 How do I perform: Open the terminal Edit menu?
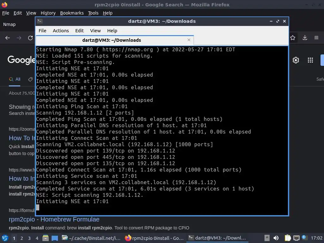pos(79,31)
